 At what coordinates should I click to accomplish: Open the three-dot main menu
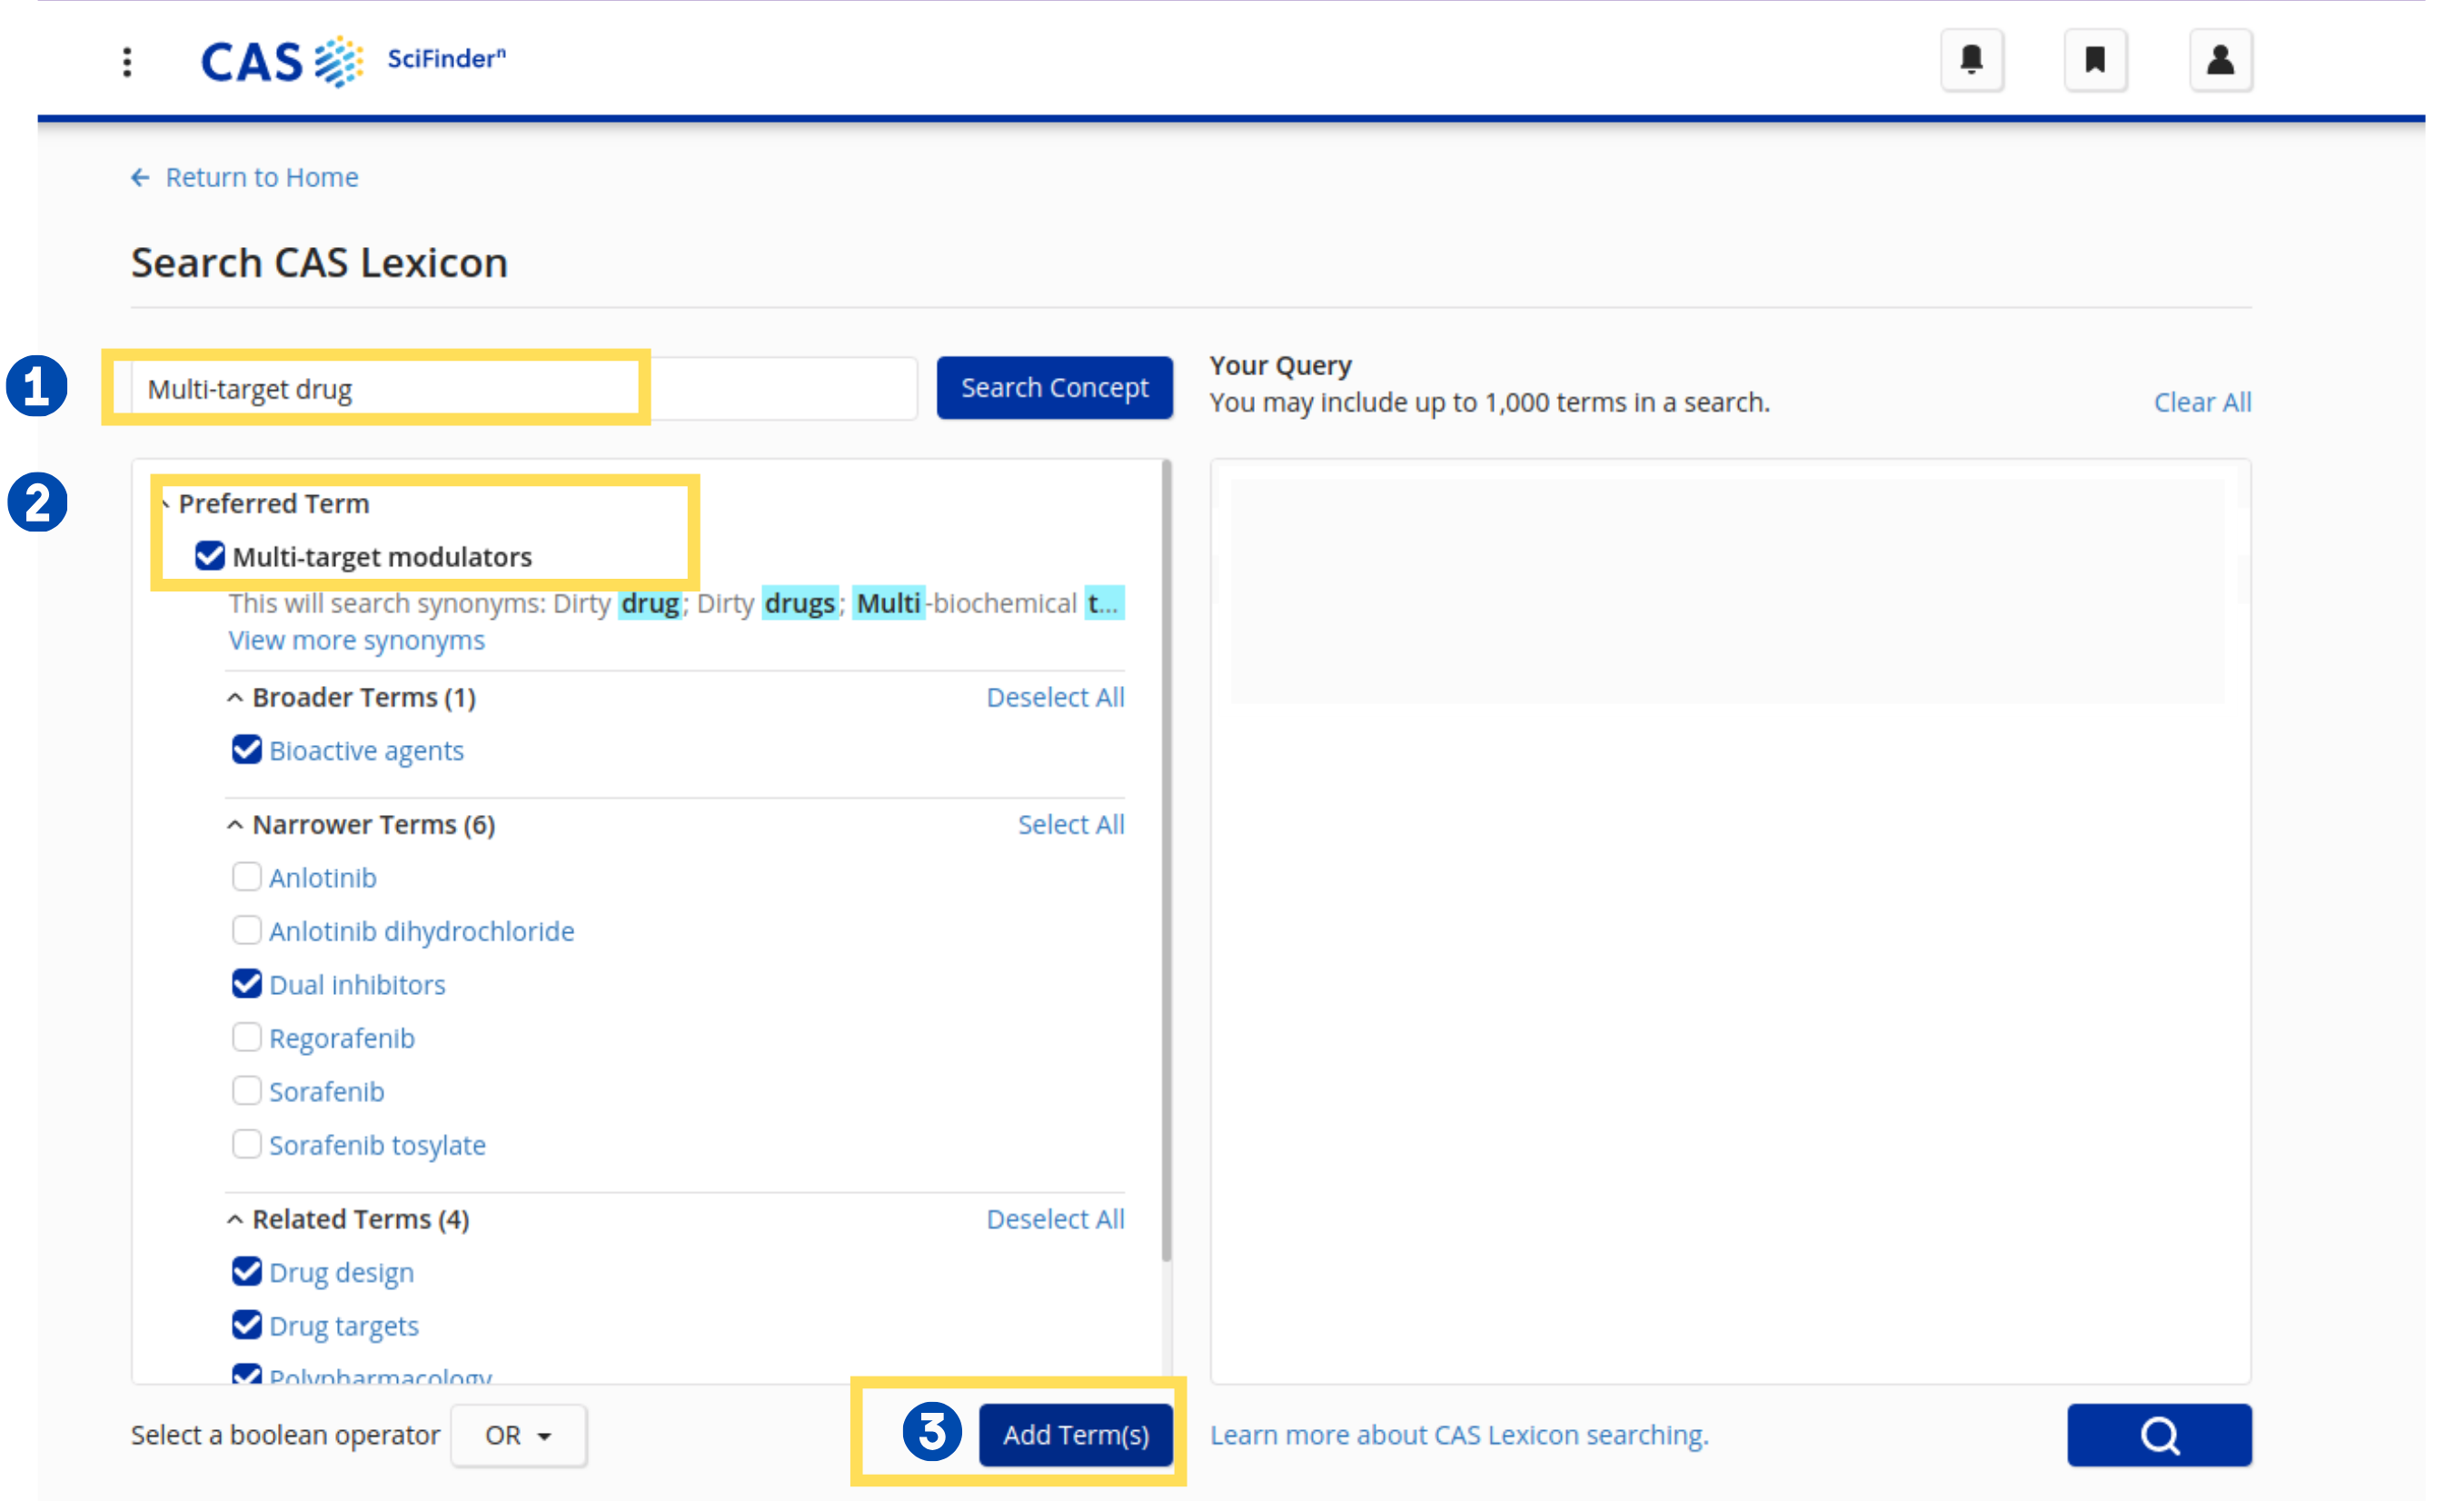click(127, 62)
